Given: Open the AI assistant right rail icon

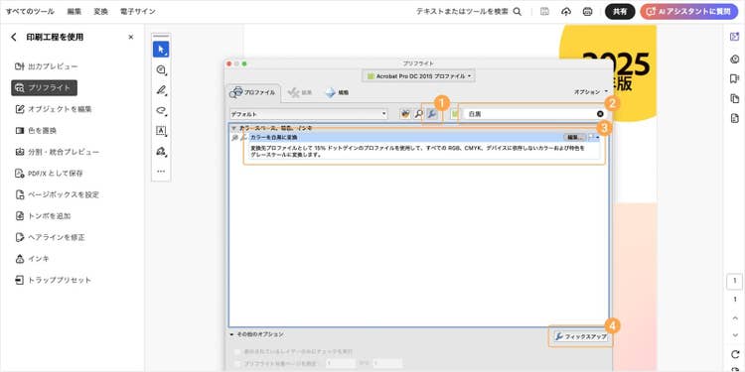Looking at the screenshot, I should pyautogui.click(x=734, y=37).
